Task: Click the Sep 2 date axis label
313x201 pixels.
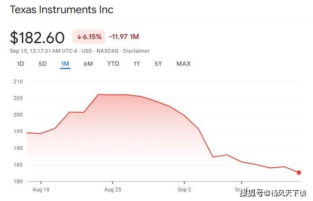Action: [x=184, y=189]
